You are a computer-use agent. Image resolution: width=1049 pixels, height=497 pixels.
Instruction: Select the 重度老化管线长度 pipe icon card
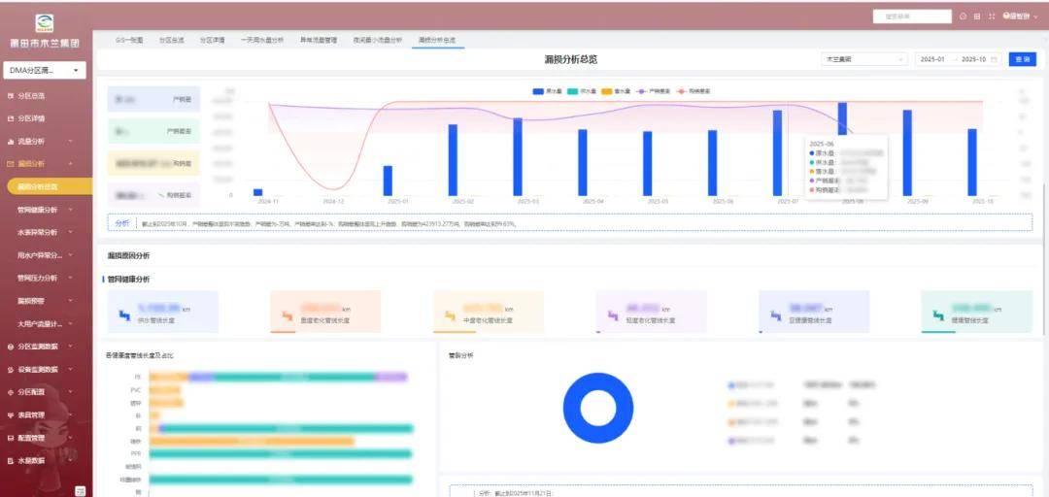click(x=288, y=315)
